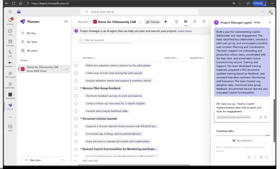Image resolution: width=280 pixels, height=169 pixels.
Task: Give thumbs up to the agent response
Action: pyautogui.click(x=261, y=117)
